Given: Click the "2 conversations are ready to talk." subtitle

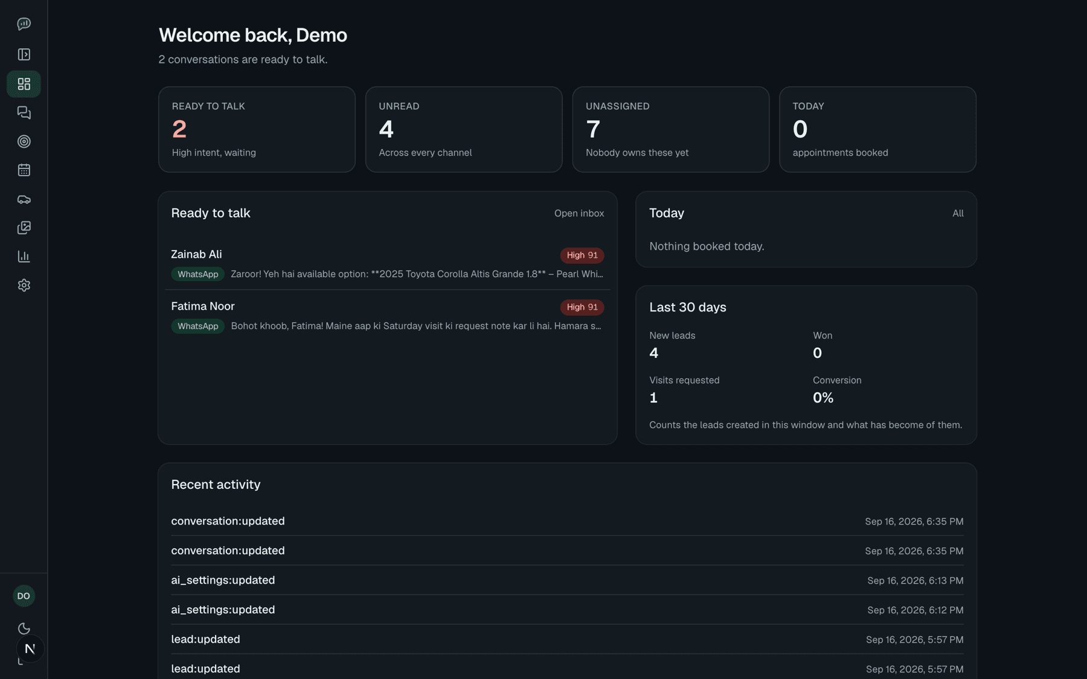Looking at the screenshot, I should pyautogui.click(x=243, y=59).
